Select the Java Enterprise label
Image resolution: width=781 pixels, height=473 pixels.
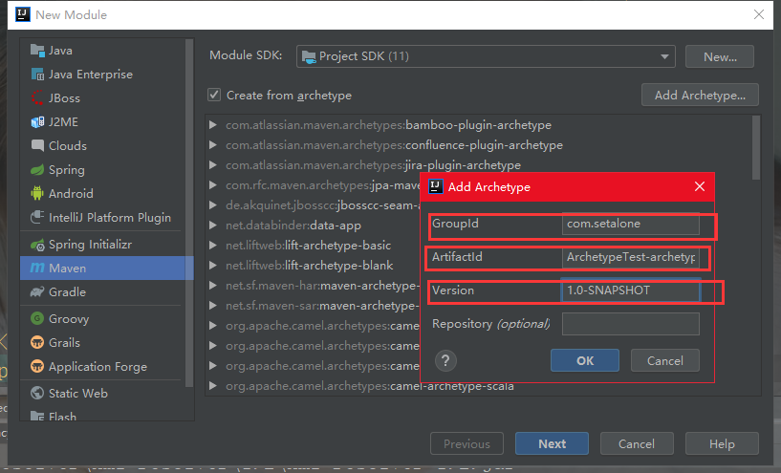(x=91, y=75)
